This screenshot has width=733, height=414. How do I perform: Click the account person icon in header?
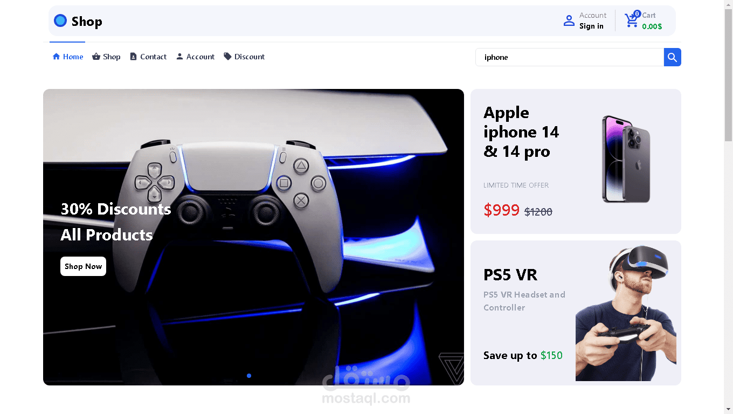click(569, 20)
